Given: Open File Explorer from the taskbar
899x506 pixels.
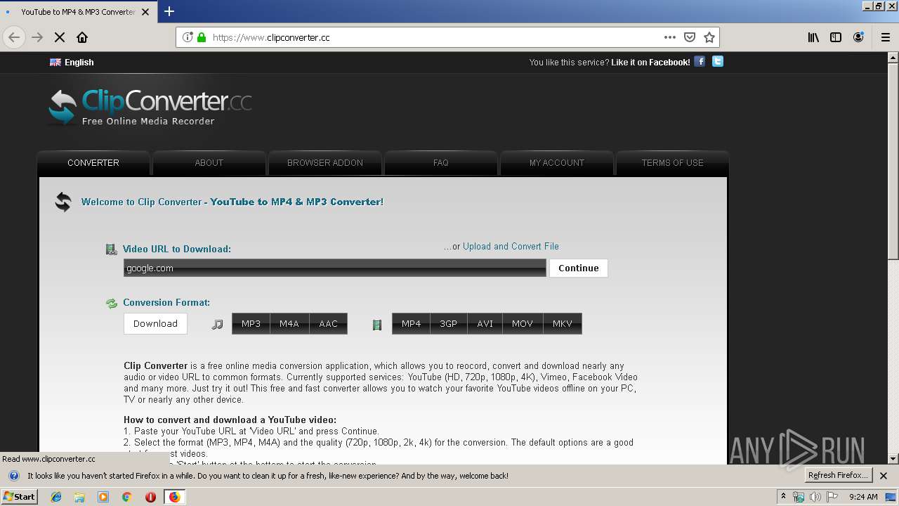Looking at the screenshot, I should pos(79,497).
